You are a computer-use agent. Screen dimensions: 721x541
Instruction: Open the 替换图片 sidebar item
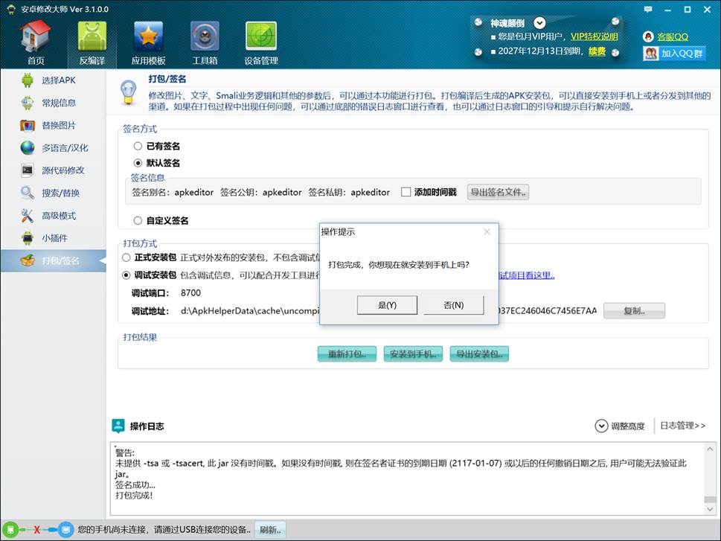click(x=54, y=125)
